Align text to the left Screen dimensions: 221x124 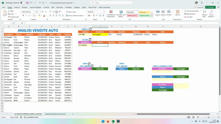pyautogui.click(x=50, y=15)
